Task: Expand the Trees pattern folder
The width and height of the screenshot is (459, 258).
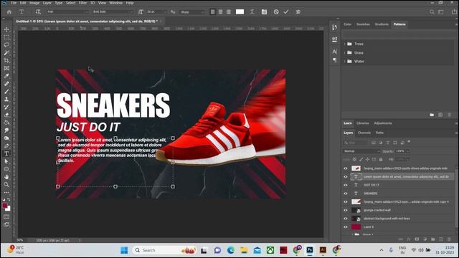Action: (x=345, y=44)
